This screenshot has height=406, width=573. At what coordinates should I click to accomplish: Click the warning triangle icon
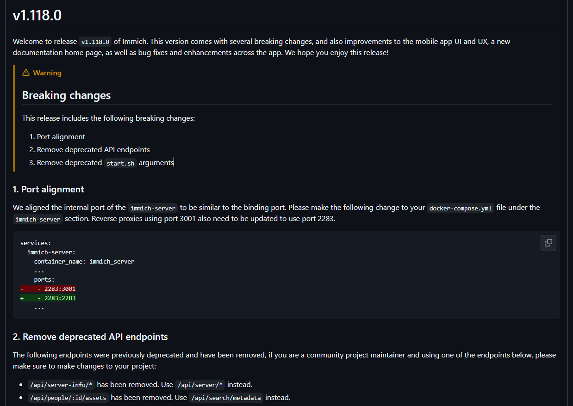click(26, 73)
